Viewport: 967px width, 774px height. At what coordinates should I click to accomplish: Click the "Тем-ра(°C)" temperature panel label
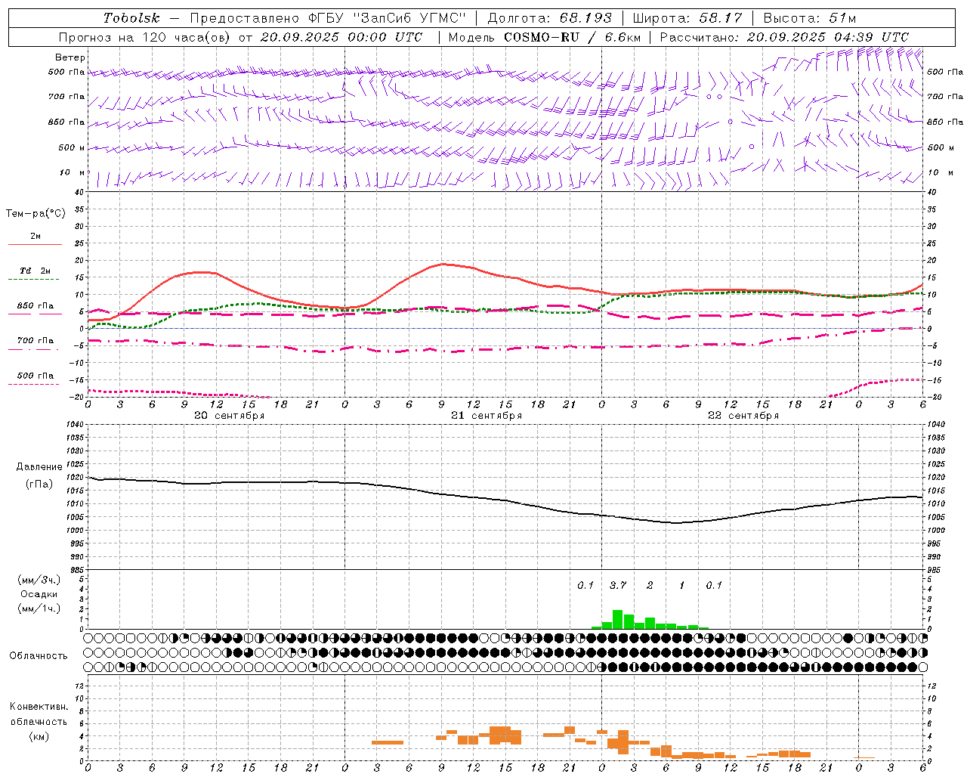coord(36,214)
